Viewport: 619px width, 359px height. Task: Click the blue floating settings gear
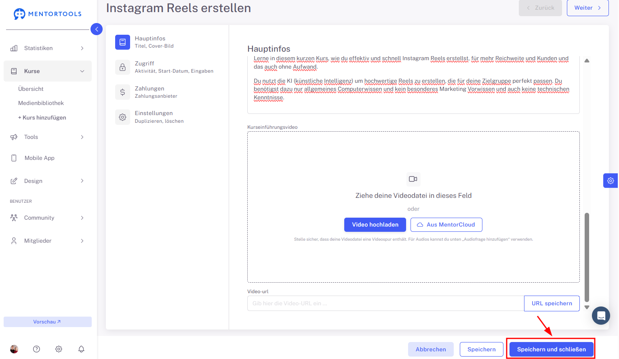point(611,181)
